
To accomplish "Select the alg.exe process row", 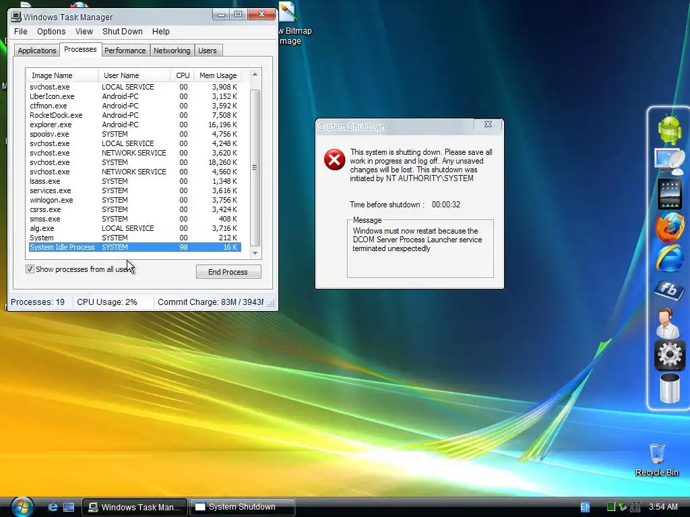I will [x=135, y=228].
